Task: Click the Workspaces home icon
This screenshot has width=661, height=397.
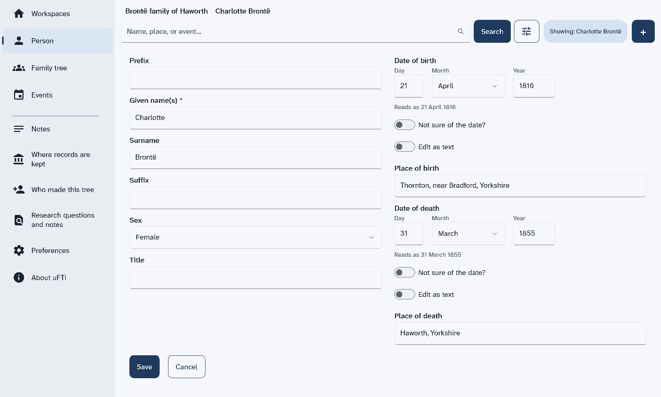Action: click(19, 14)
